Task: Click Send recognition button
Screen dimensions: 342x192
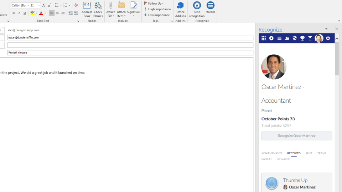Action: 197,10
